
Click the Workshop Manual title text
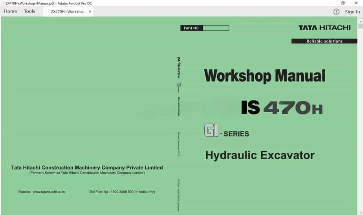point(265,76)
